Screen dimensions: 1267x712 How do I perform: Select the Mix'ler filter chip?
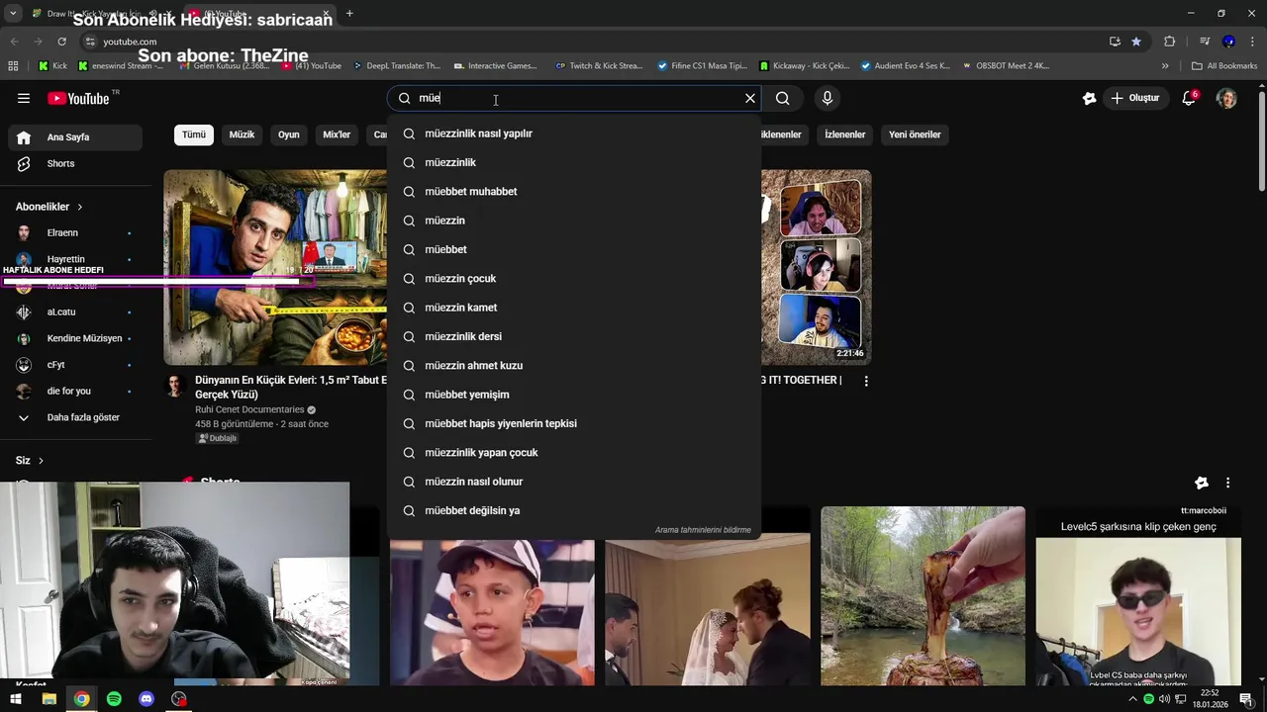tap(337, 134)
